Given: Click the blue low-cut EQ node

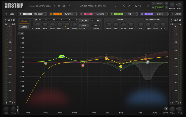Looking at the screenshot, I should coord(46,63).
